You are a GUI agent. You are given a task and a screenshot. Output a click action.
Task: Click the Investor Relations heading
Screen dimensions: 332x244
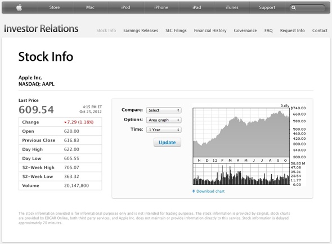[x=41, y=29]
